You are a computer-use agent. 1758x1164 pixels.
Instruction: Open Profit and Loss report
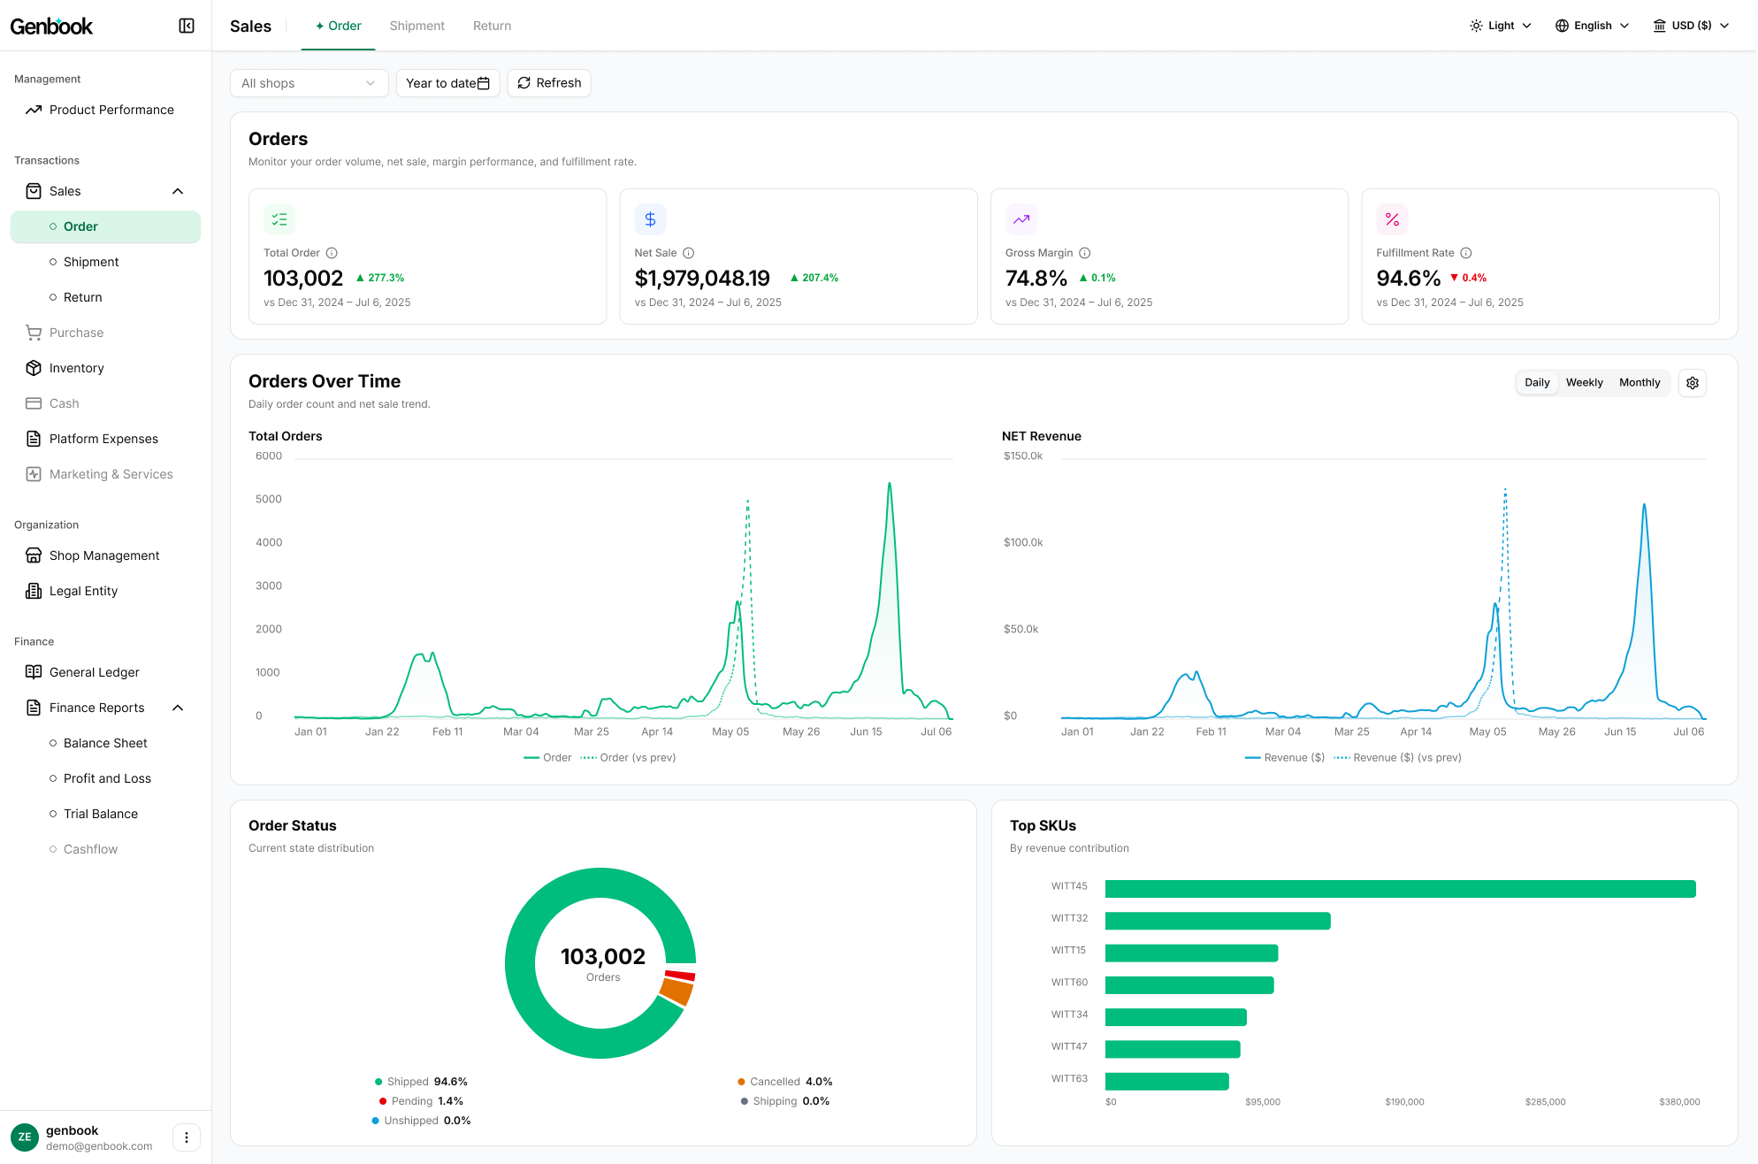pyautogui.click(x=107, y=778)
